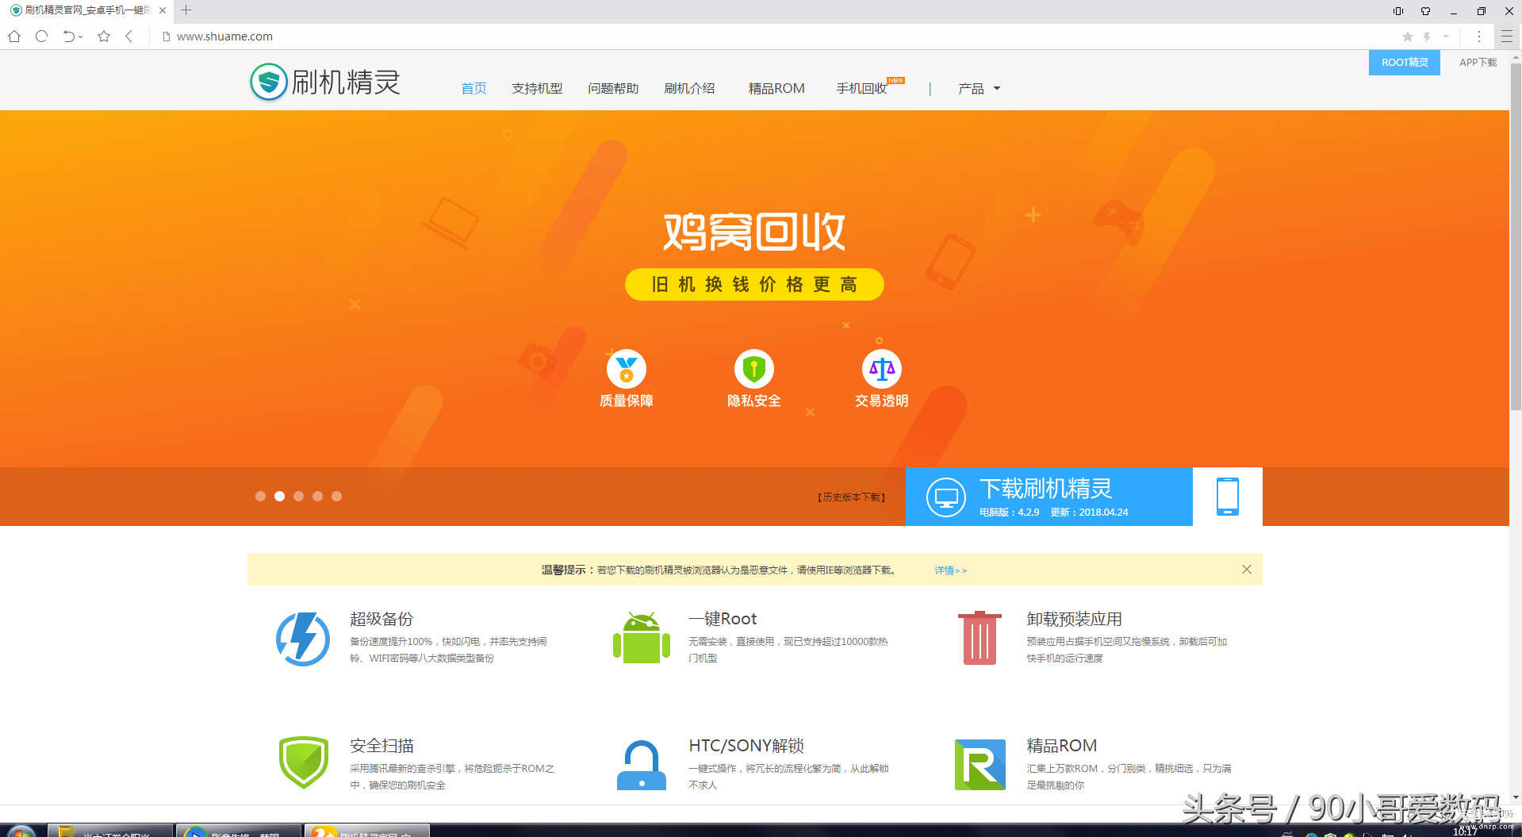Go to browser home page icon
1522x837 pixels.
(x=14, y=36)
